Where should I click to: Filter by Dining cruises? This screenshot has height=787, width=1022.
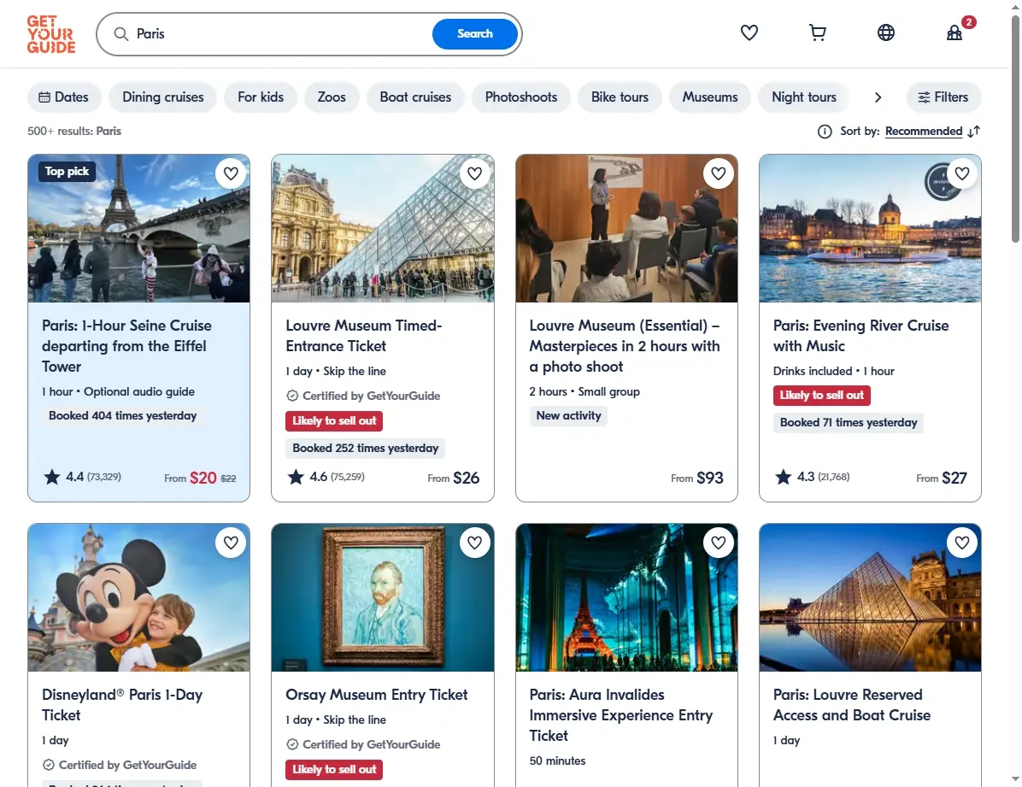click(163, 97)
